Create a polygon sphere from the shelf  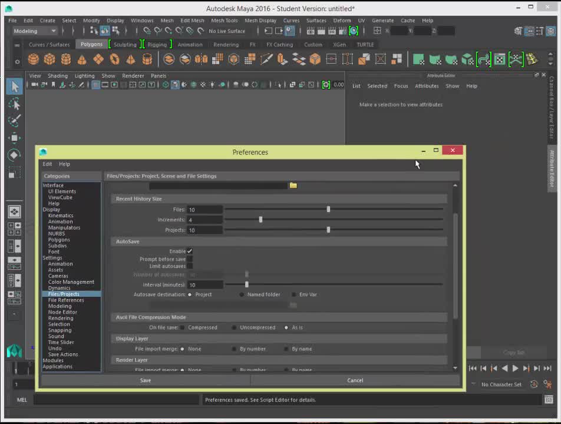point(33,59)
